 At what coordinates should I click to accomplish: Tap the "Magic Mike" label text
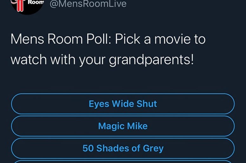click(123, 126)
